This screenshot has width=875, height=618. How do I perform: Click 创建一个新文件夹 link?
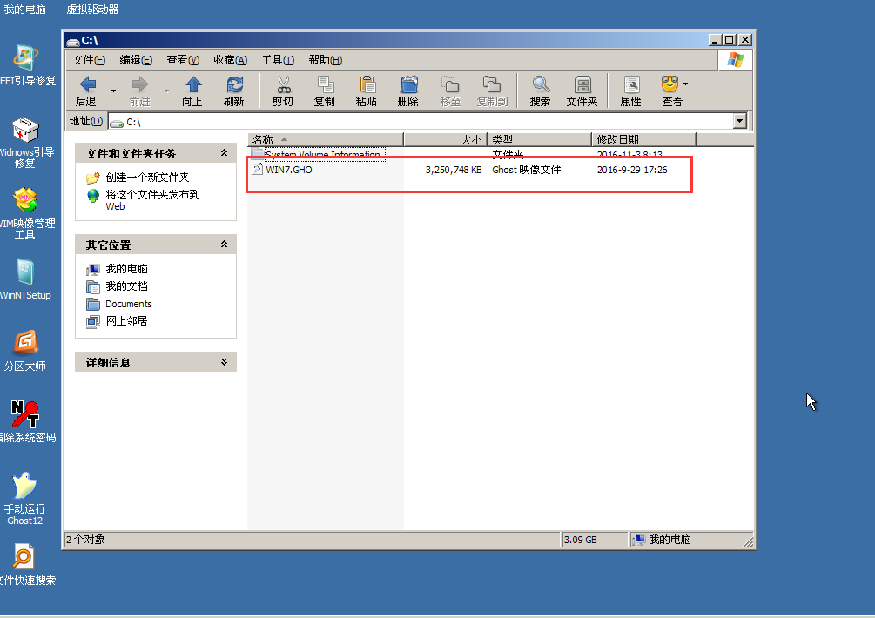(x=147, y=178)
